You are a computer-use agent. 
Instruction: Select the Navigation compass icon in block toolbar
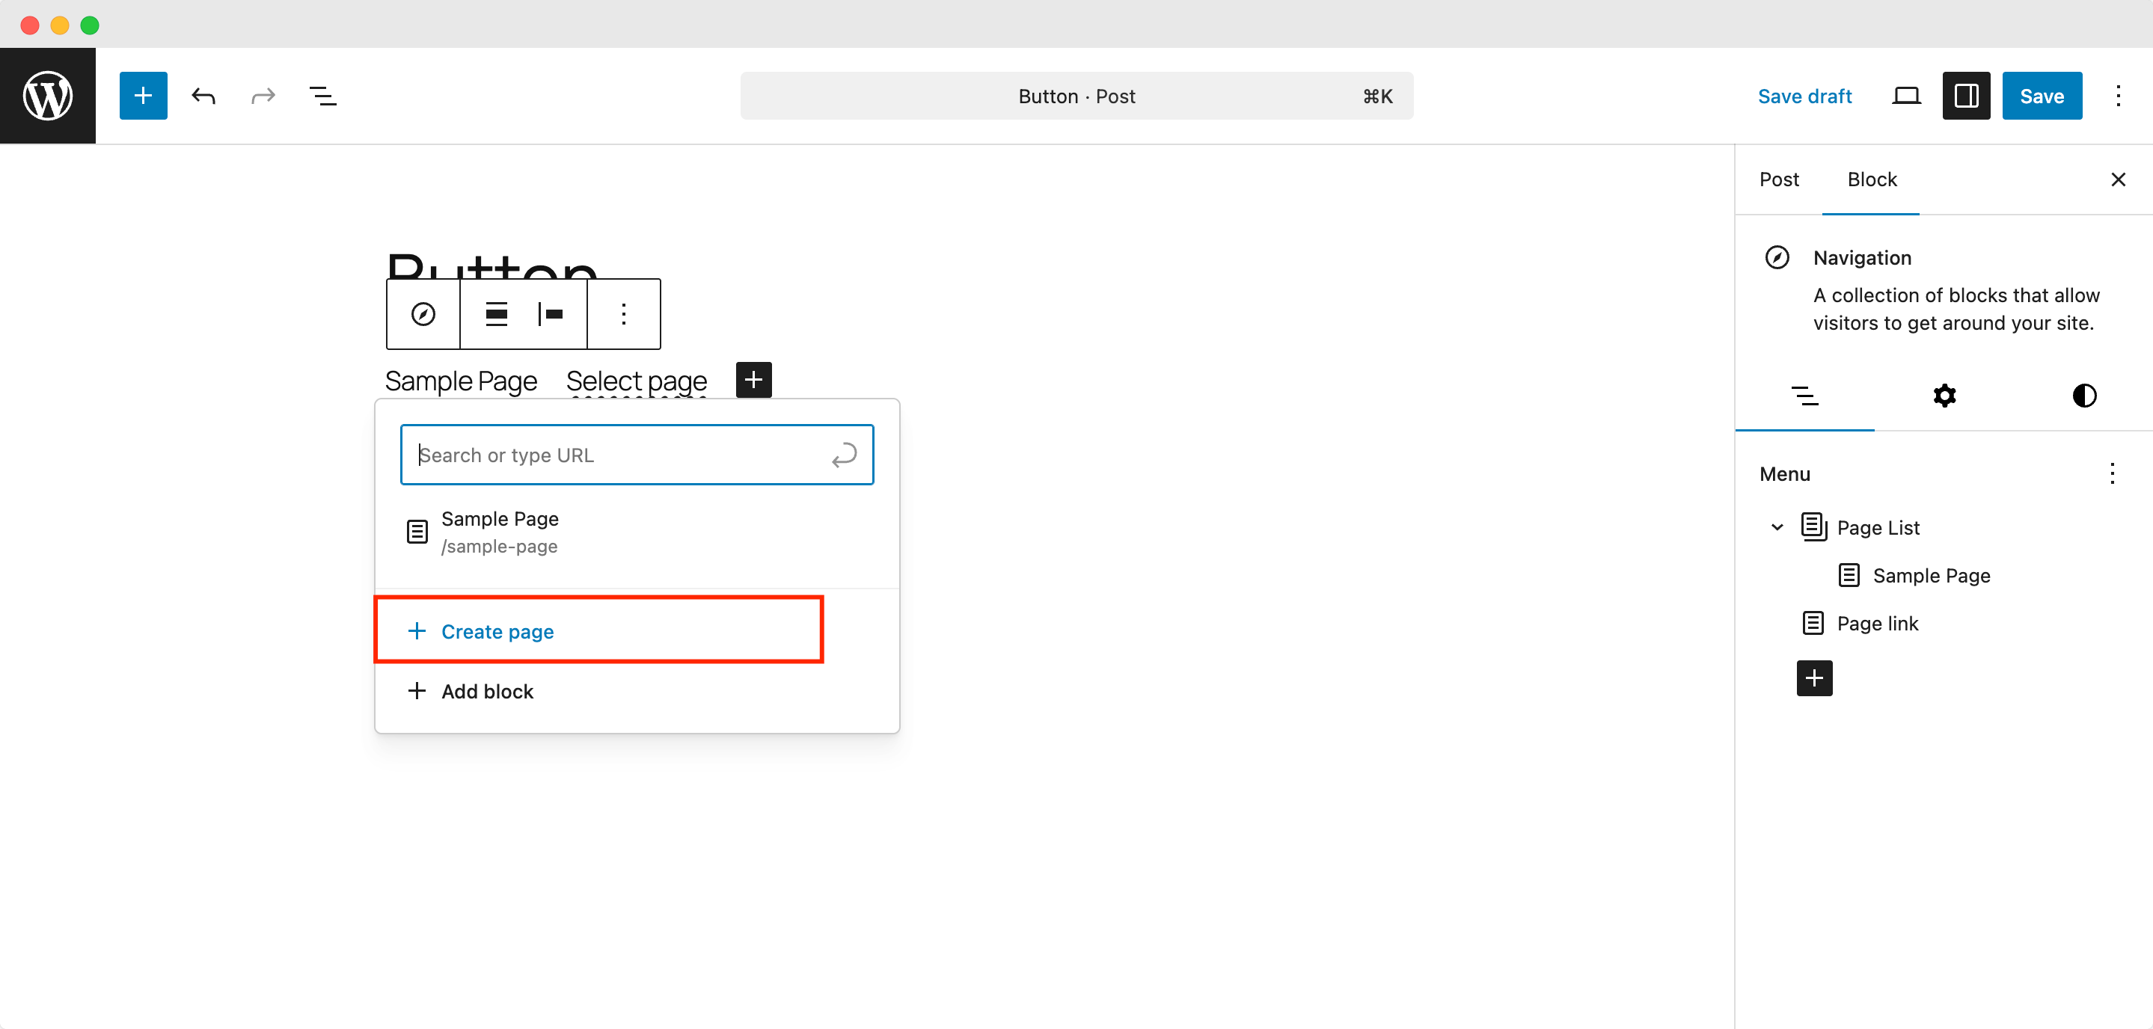pos(423,314)
